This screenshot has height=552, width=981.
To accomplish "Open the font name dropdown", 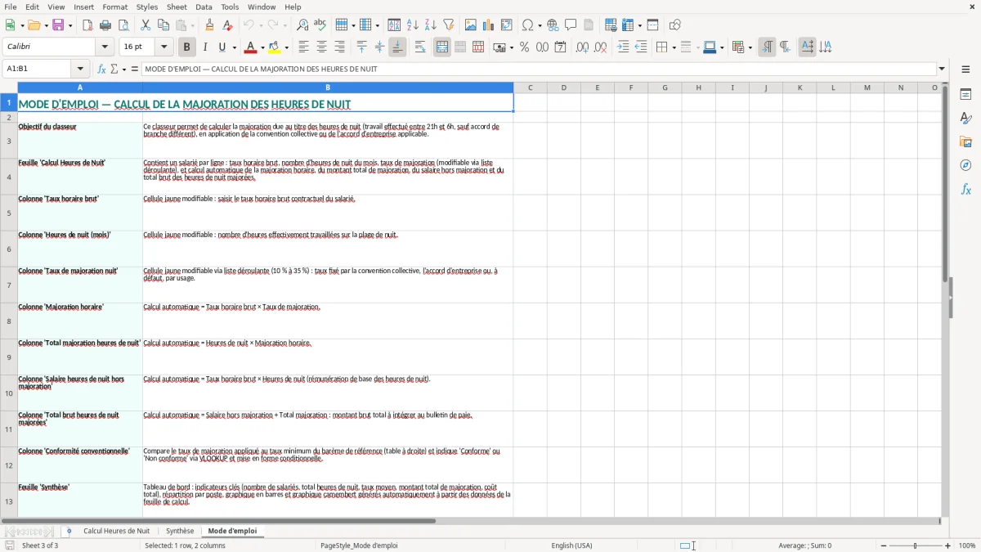I will click(x=105, y=47).
